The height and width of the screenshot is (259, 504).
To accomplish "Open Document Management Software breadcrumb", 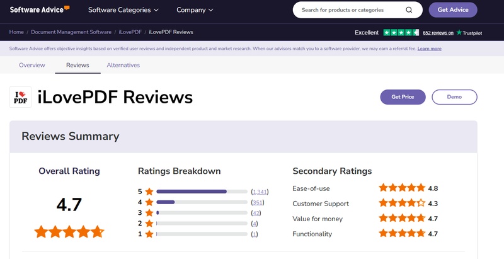I will (x=71, y=32).
